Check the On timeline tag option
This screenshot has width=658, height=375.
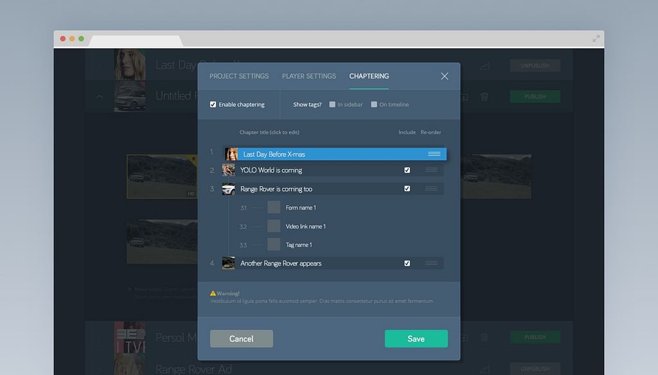pos(374,104)
